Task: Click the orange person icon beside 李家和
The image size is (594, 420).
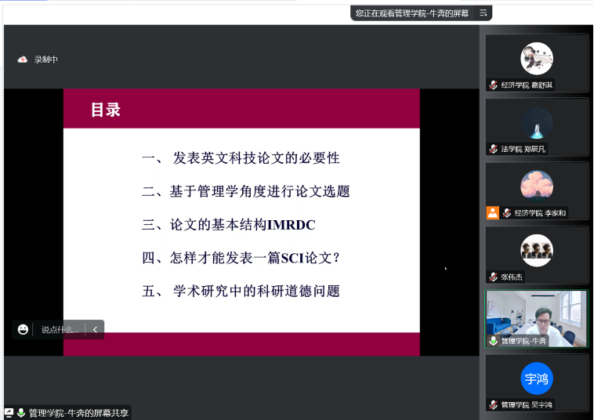Action: [x=492, y=212]
